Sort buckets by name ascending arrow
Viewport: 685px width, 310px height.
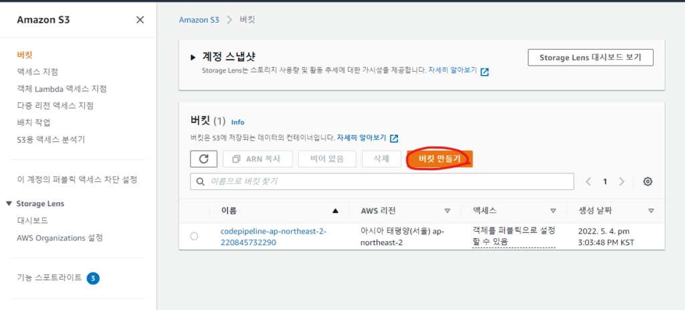pyautogui.click(x=335, y=211)
